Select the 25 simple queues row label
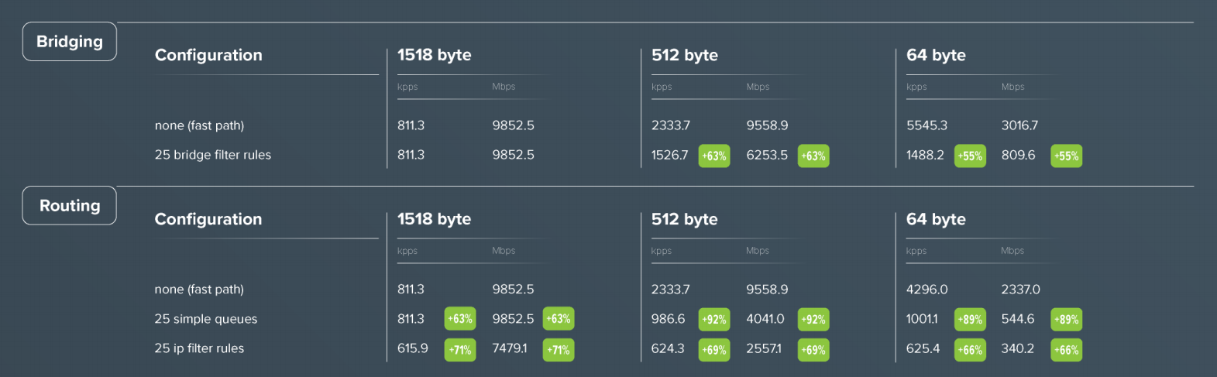 point(205,319)
